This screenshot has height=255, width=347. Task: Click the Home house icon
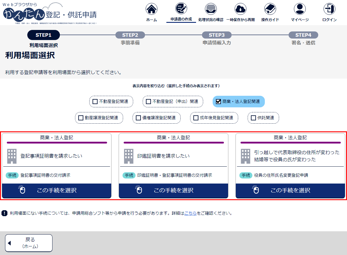(x=152, y=9)
